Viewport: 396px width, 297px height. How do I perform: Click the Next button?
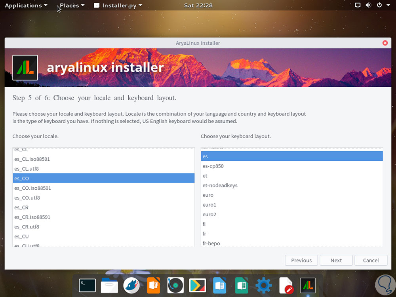(x=336, y=260)
